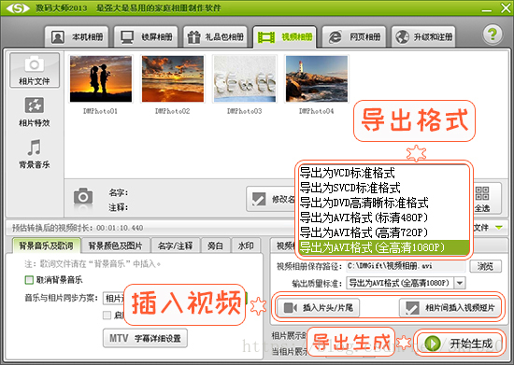Go to the 网页相册 tab
Viewport: 514px width, 365px height.
[x=354, y=37]
